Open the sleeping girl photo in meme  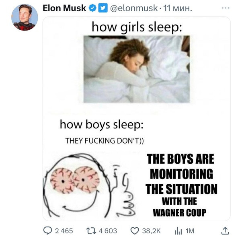(137, 69)
